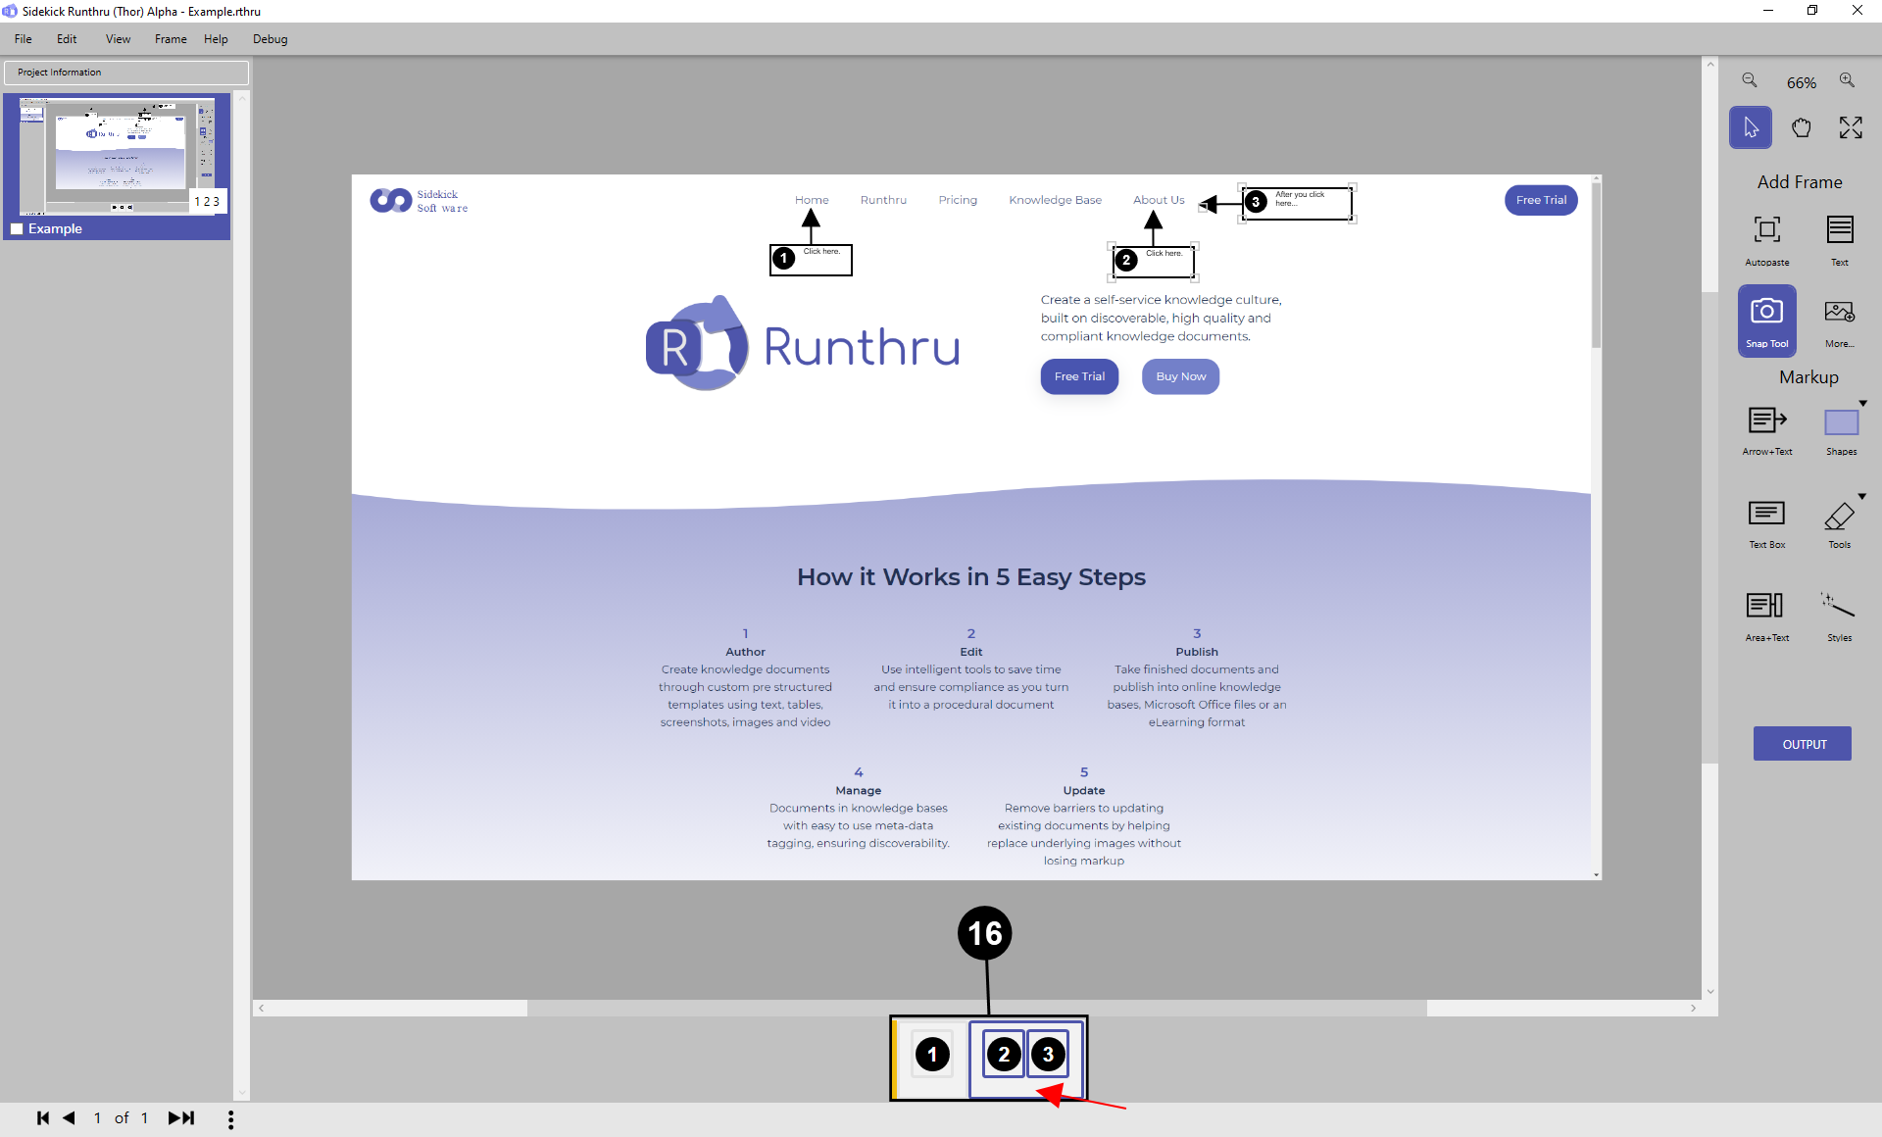Viewport: 1882px width, 1137px height.
Task: Jump to the first frame
Action: click(x=43, y=1118)
